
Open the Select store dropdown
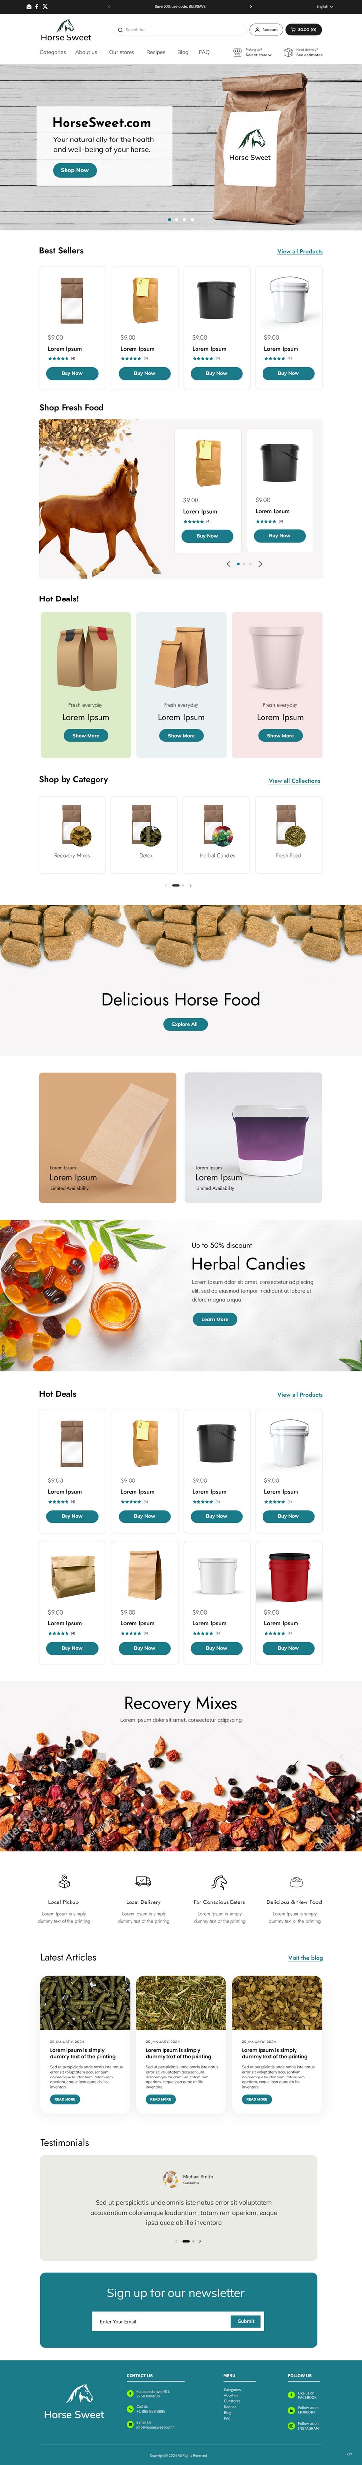[258, 56]
